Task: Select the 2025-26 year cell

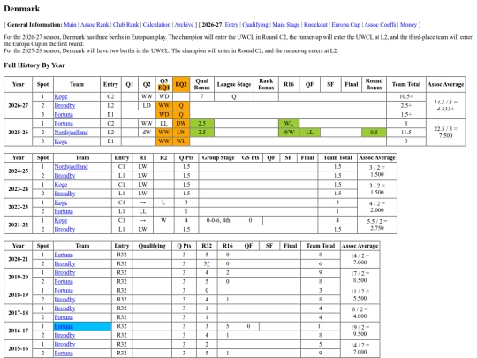Action: click(19, 132)
